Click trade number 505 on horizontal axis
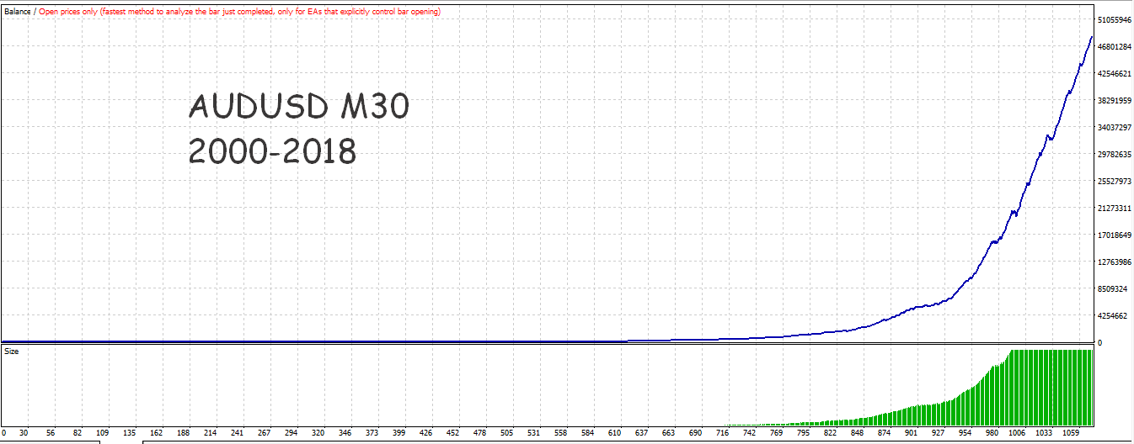This screenshot has width=1134, height=444. pos(507,433)
